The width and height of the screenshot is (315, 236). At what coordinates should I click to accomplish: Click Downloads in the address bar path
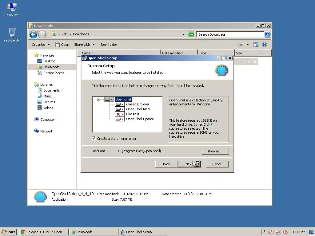(81, 34)
